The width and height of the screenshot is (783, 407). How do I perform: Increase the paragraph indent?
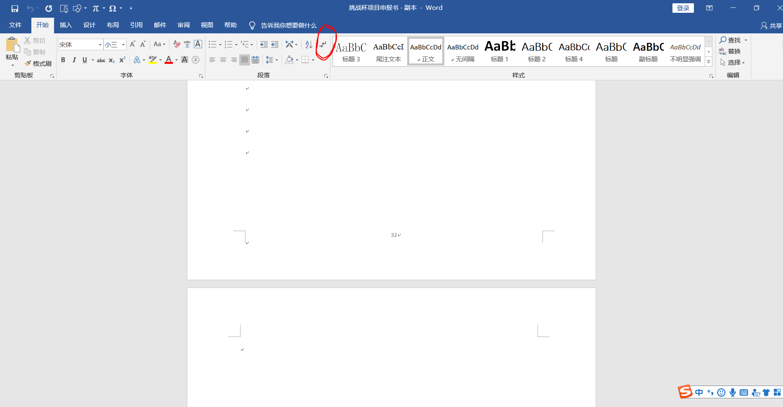275,44
